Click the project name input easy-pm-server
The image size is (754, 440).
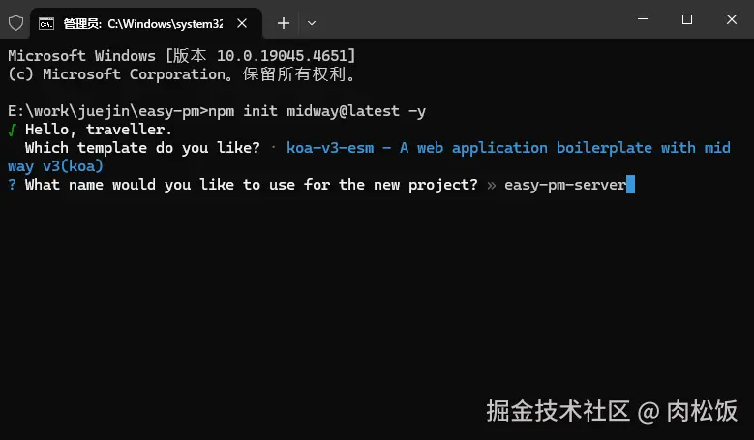[565, 185]
